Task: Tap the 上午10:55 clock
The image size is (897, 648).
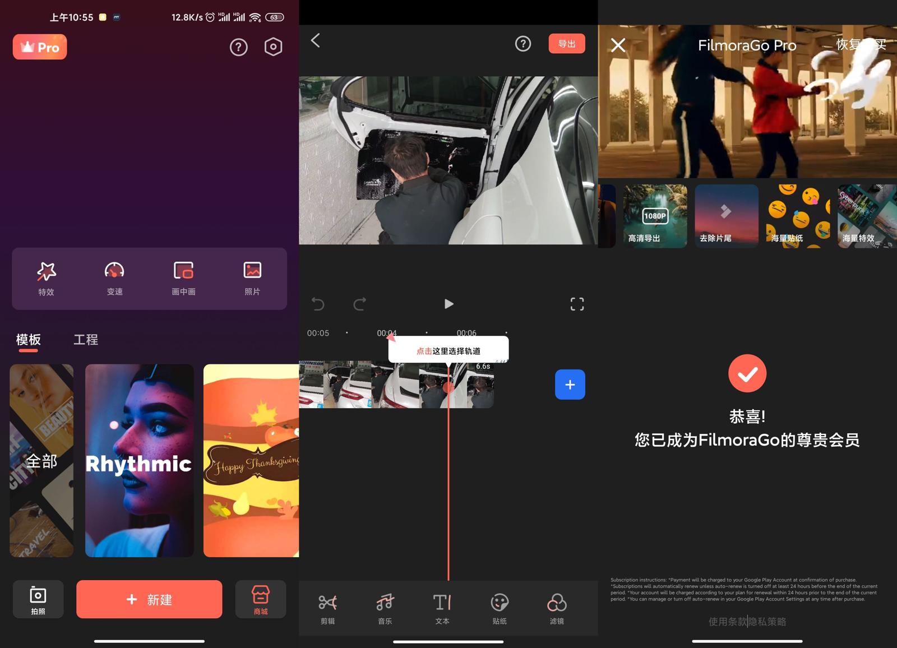Action: (71, 17)
